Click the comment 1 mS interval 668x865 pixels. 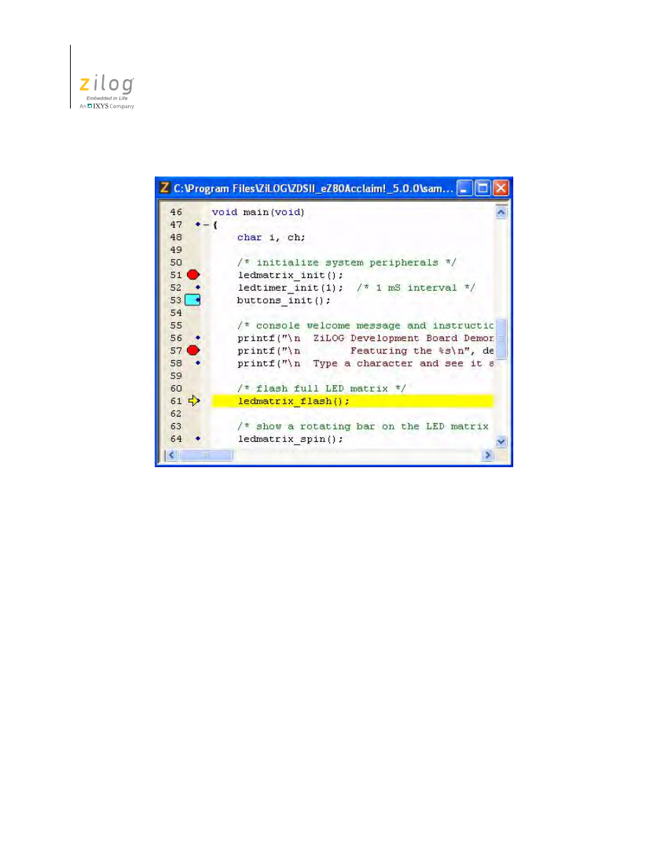pyautogui.click(x=416, y=288)
